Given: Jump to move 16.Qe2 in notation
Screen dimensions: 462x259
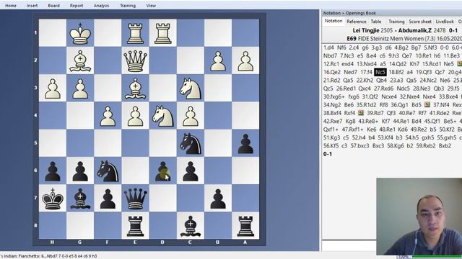Looking at the screenshot, I should point(332,72).
